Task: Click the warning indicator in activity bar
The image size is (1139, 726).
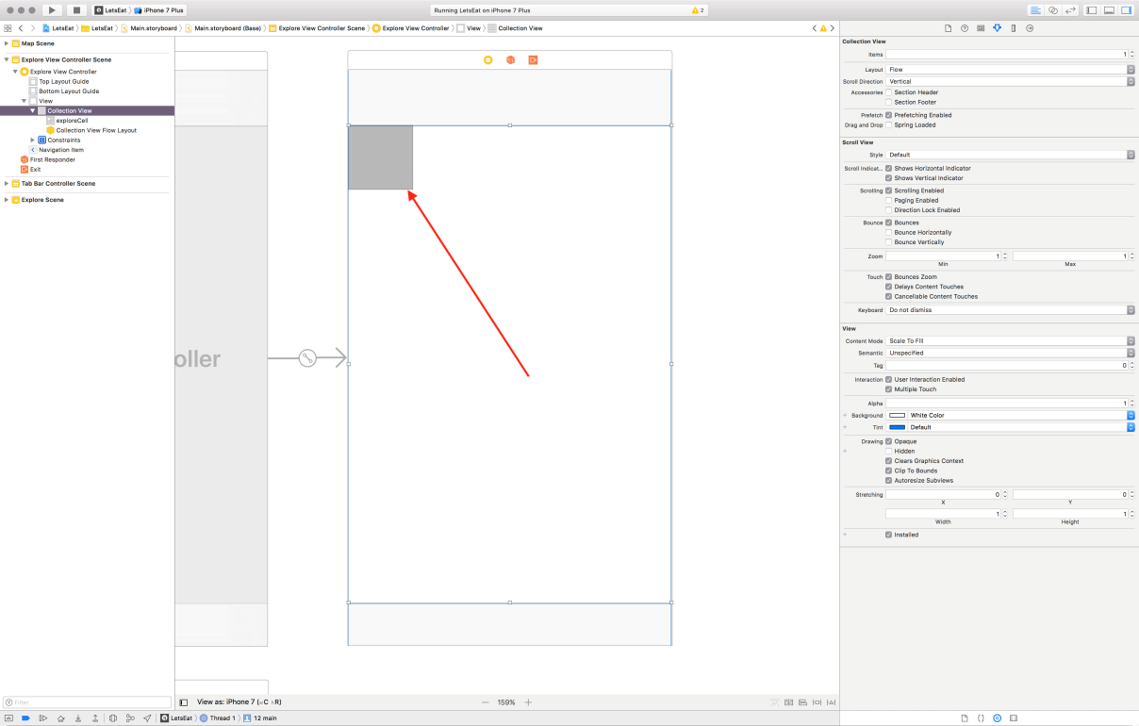Action: 698,10
